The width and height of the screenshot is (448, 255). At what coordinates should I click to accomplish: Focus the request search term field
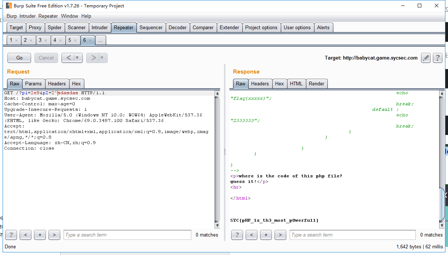coord(127,235)
